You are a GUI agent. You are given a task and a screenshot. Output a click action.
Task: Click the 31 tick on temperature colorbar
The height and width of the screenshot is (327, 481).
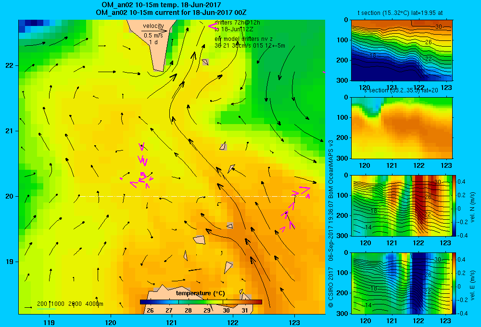(x=244, y=311)
